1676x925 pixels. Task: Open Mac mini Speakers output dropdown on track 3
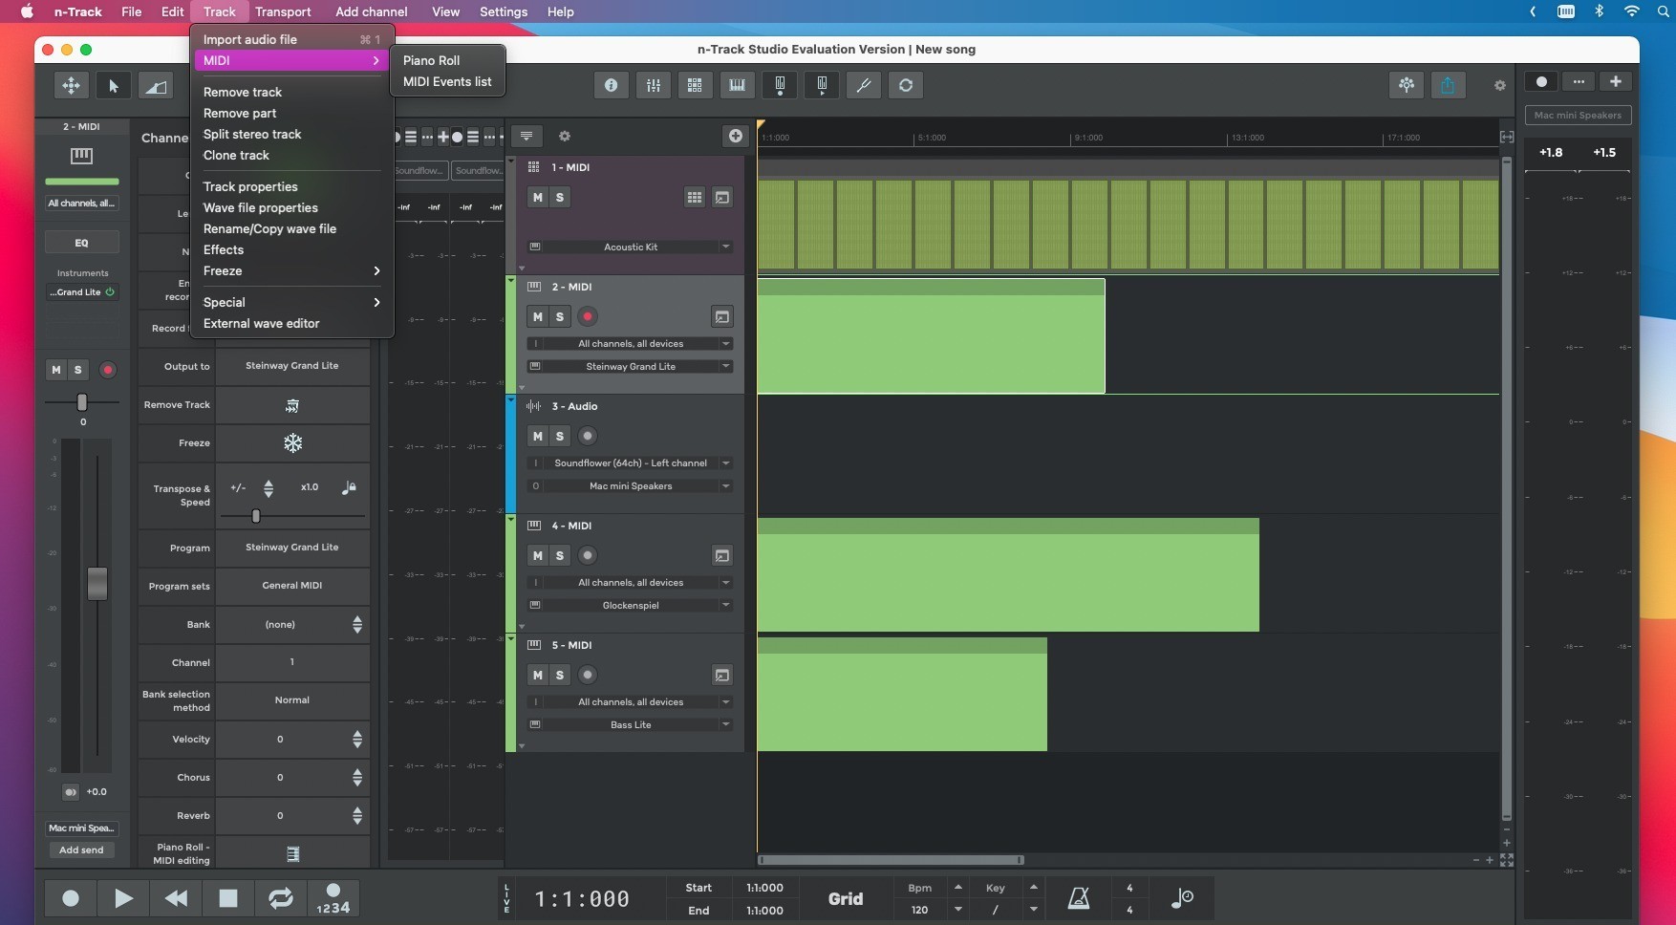pos(631,485)
